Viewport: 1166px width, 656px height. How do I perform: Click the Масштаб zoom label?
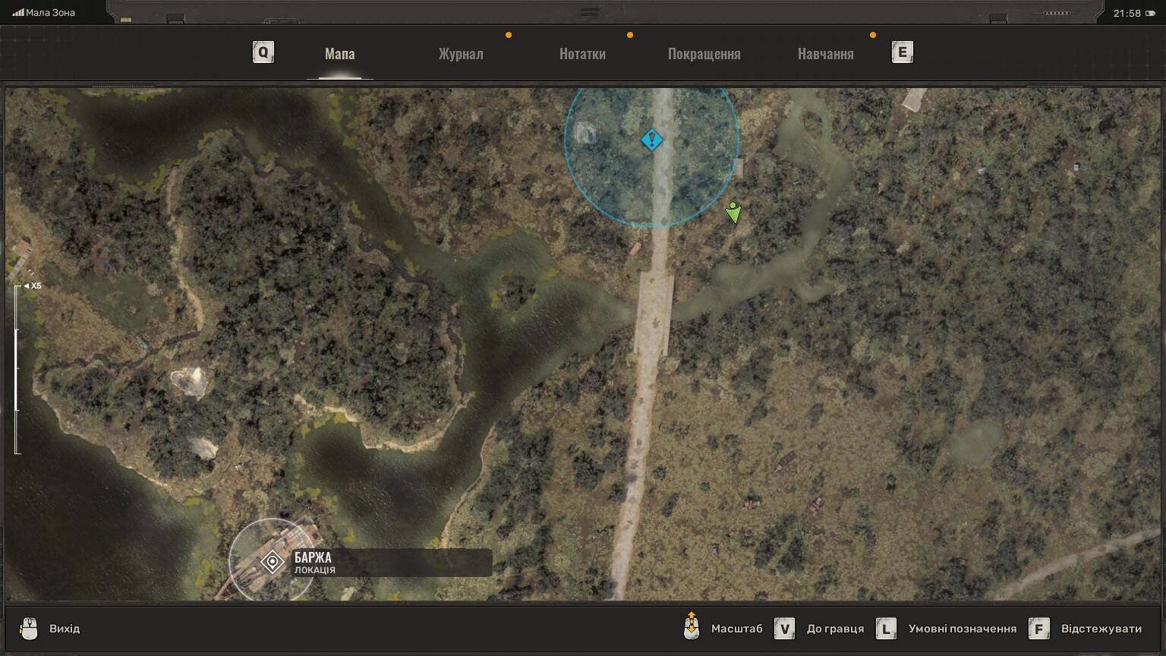click(737, 629)
